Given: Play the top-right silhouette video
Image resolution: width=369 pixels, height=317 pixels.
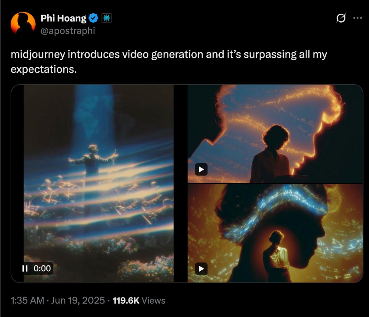Looking at the screenshot, I should click(201, 169).
